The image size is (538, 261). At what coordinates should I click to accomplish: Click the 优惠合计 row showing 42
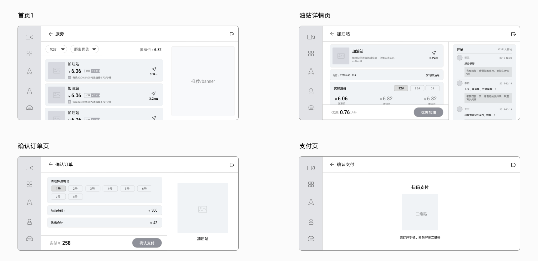(104, 223)
